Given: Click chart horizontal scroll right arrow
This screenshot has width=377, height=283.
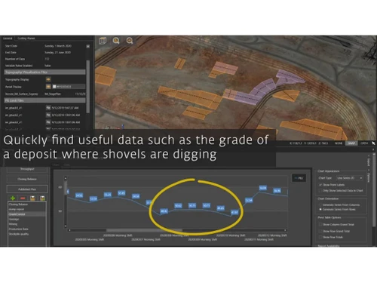Looking at the screenshot, I should [285, 230].
